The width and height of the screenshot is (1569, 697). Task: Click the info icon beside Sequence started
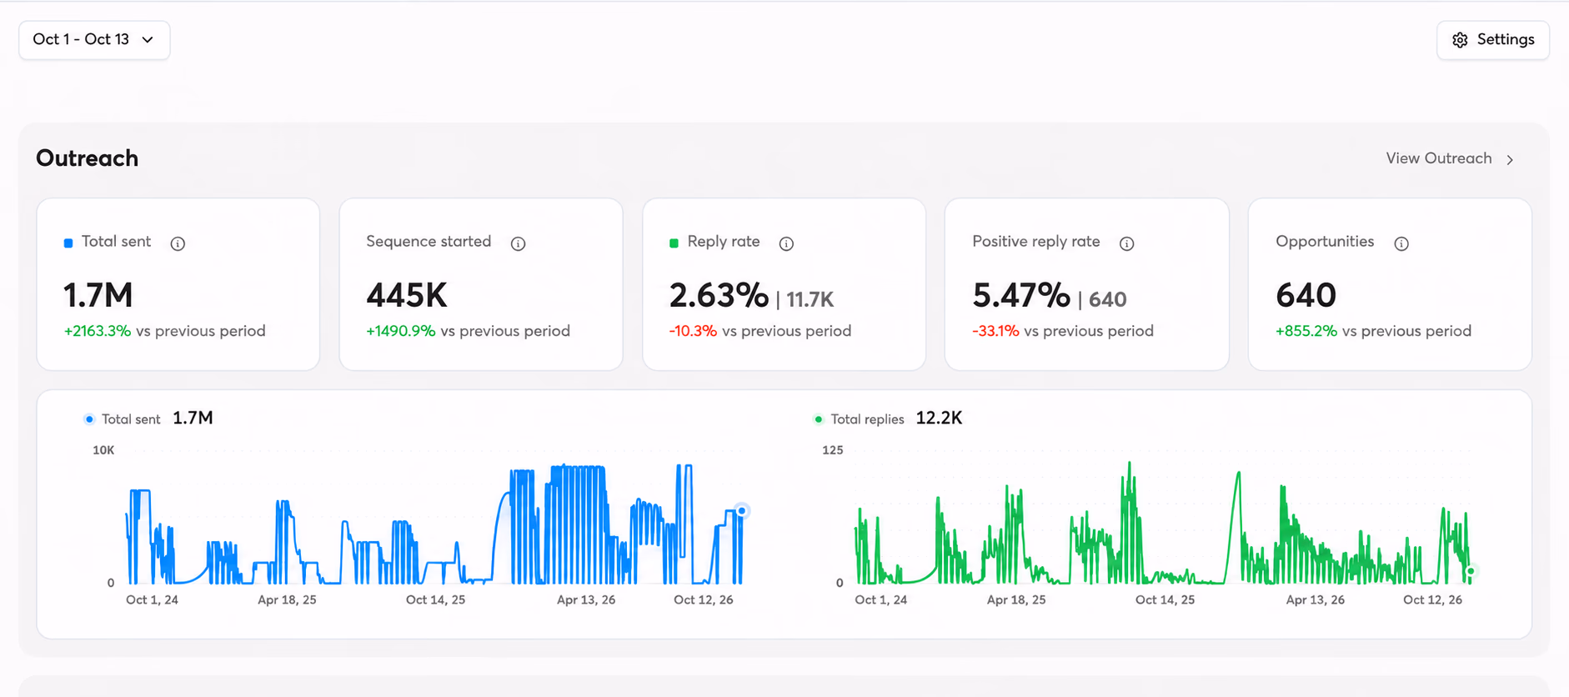click(x=518, y=243)
